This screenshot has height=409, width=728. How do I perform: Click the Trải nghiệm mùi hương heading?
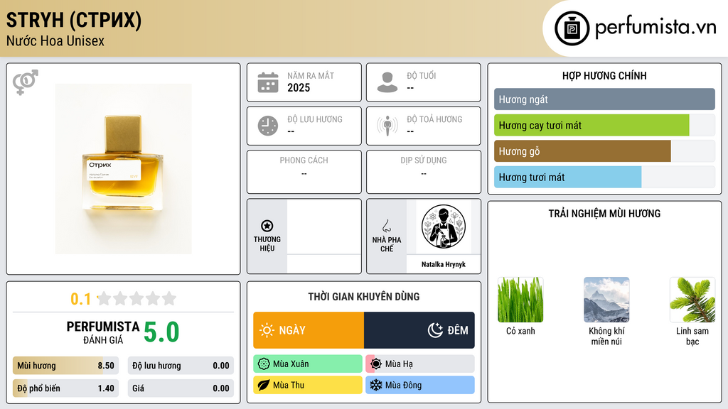pyautogui.click(x=604, y=214)
